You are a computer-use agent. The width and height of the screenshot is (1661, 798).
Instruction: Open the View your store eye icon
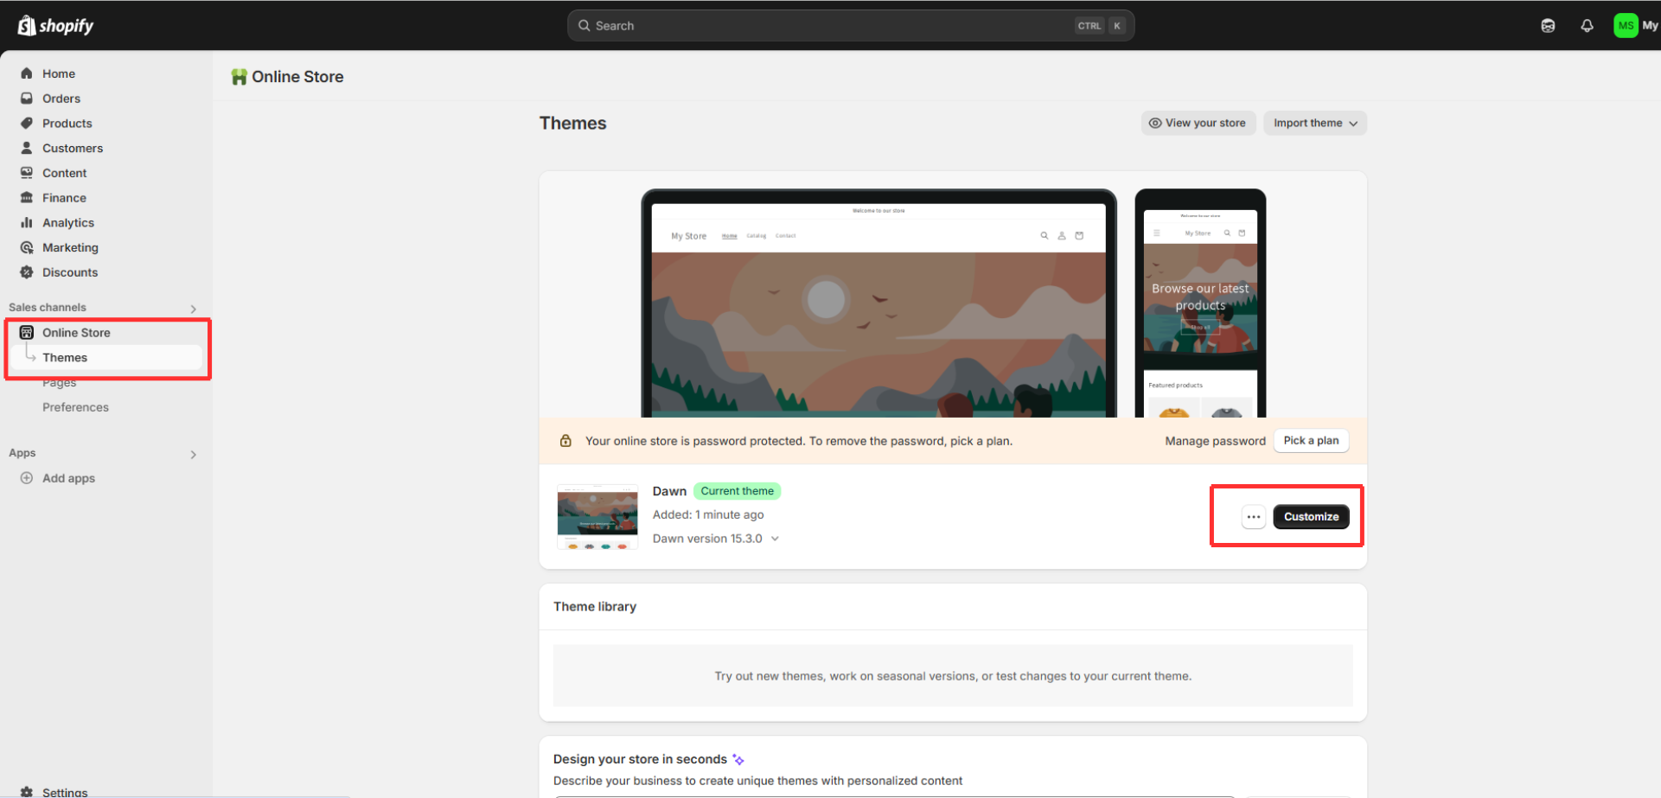click(1155, 123)
